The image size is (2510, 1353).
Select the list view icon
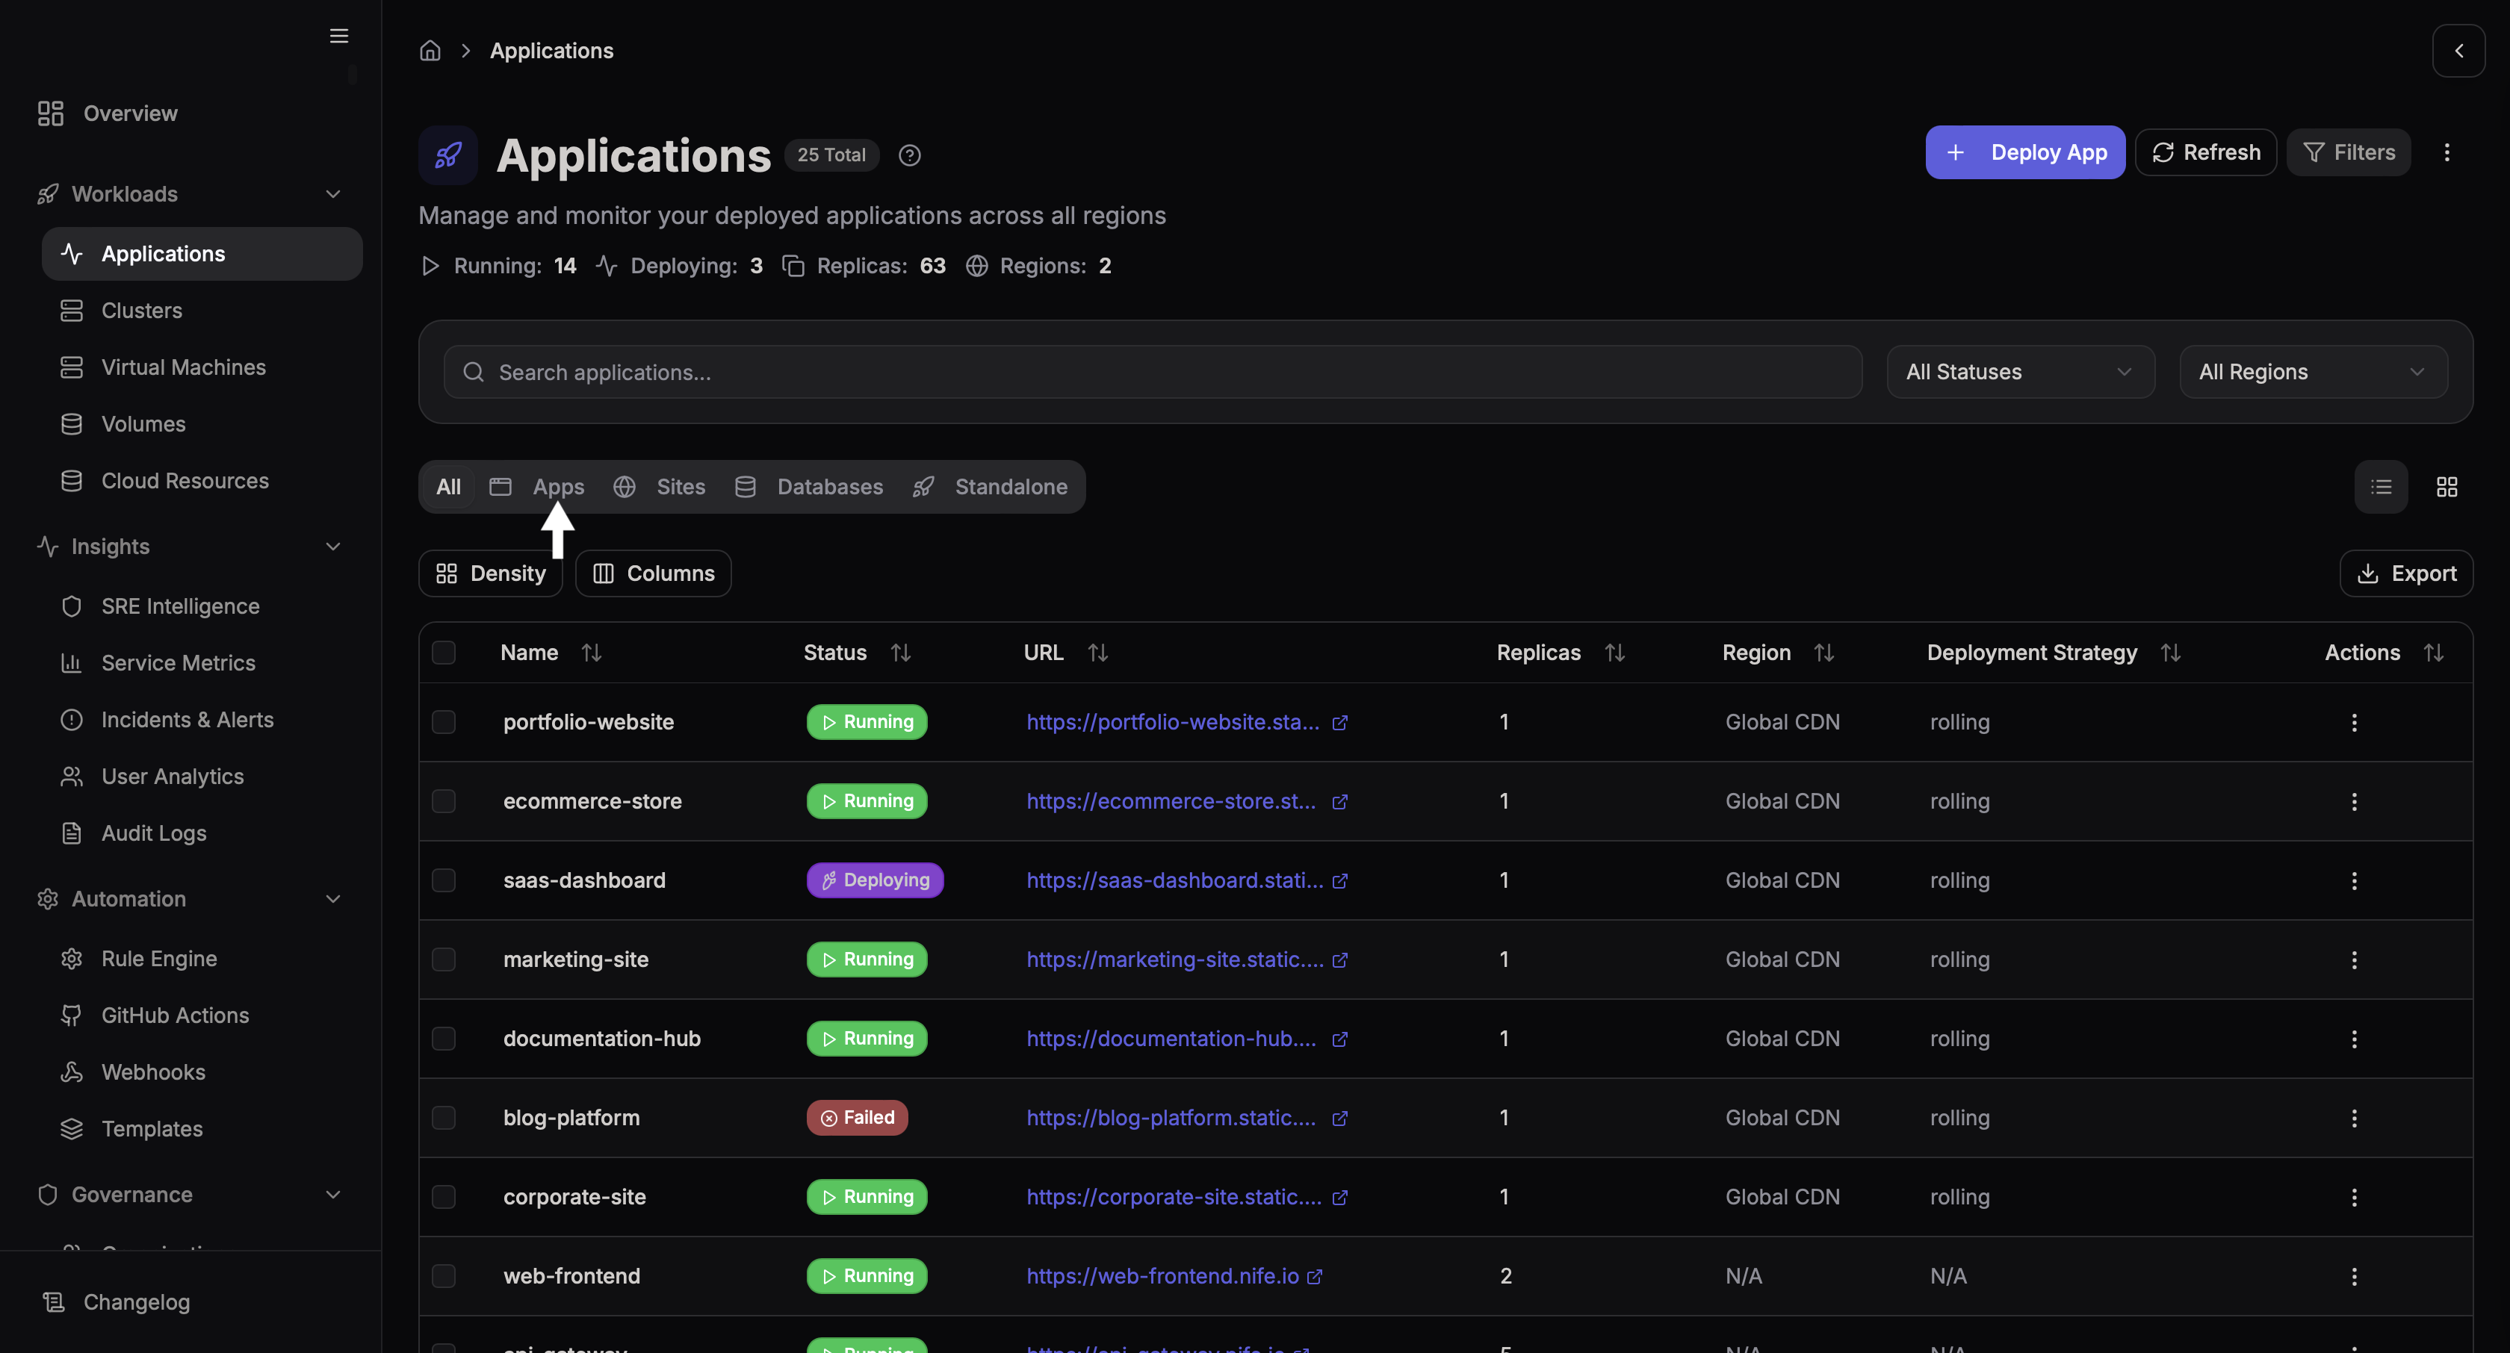(2381, 486)
